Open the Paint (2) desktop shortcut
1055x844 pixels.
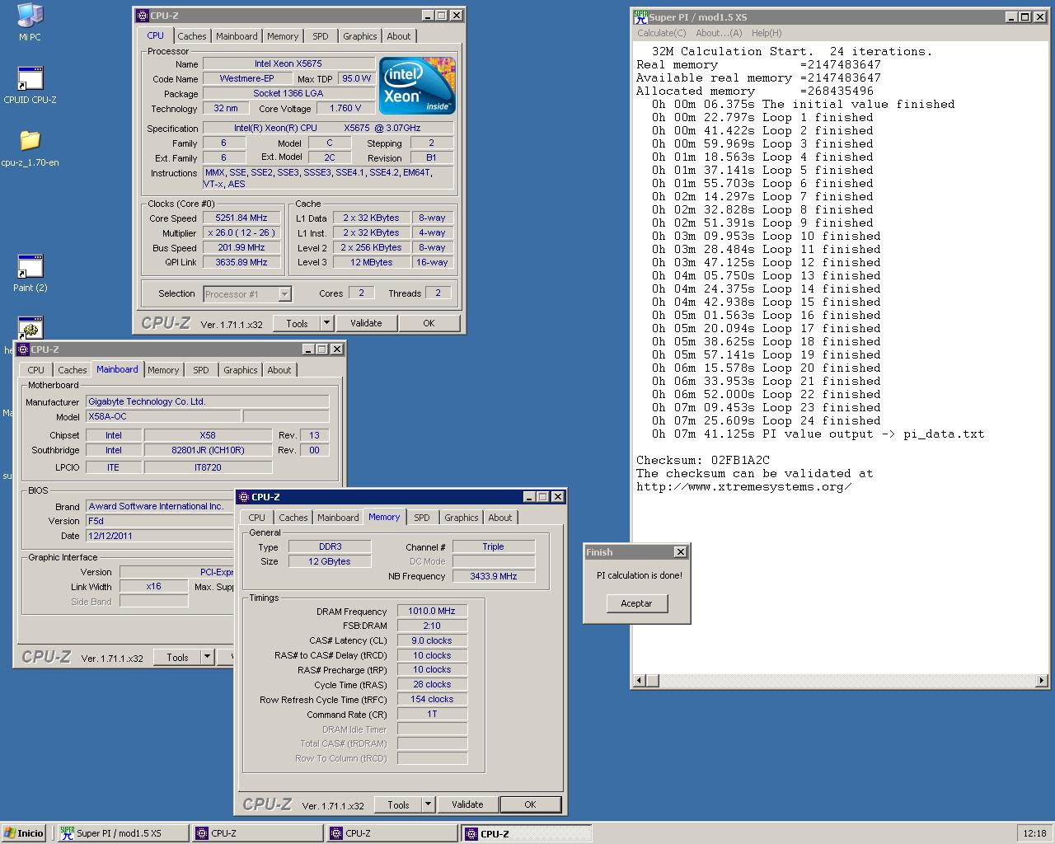pos(30,273)
